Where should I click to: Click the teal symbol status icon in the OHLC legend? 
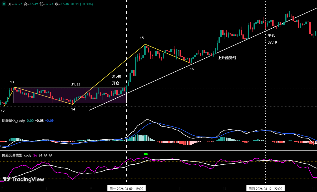(4, 4)
